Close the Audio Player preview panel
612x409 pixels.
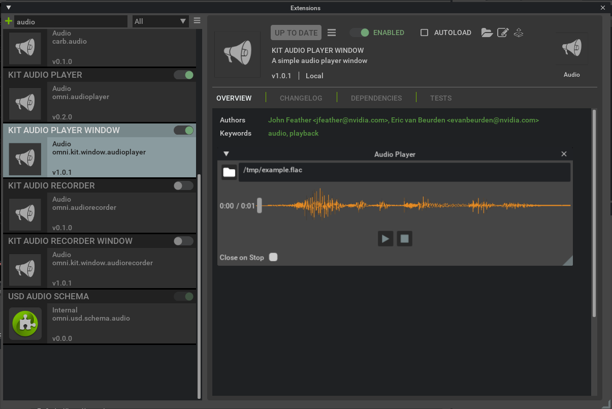[564, 154]
